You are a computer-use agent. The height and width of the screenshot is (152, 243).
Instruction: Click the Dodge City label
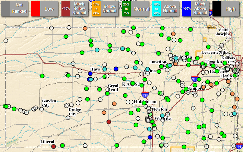click(75, 112)
